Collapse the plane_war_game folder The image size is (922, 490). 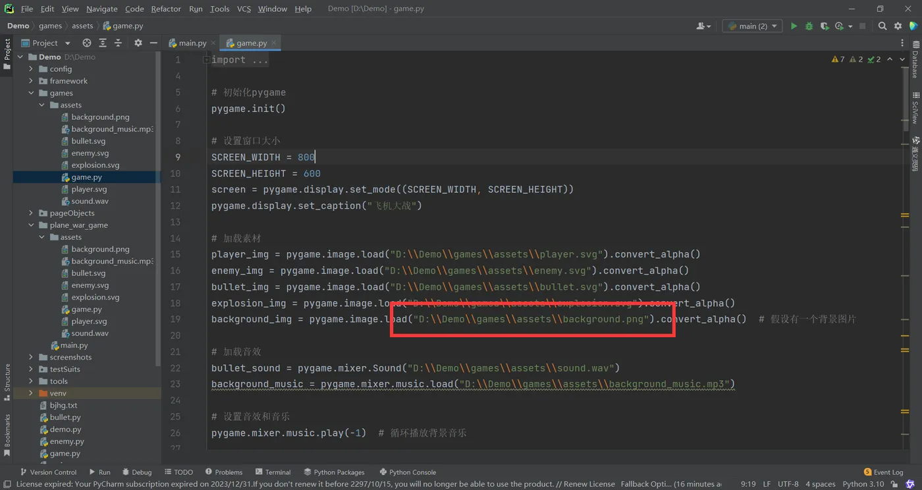[31, 225]
